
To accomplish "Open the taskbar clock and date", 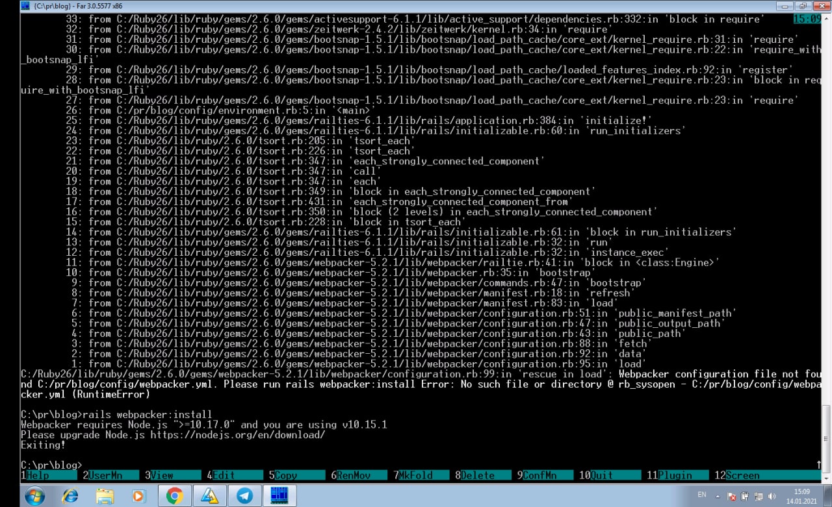I will click(x=802, y=496).
